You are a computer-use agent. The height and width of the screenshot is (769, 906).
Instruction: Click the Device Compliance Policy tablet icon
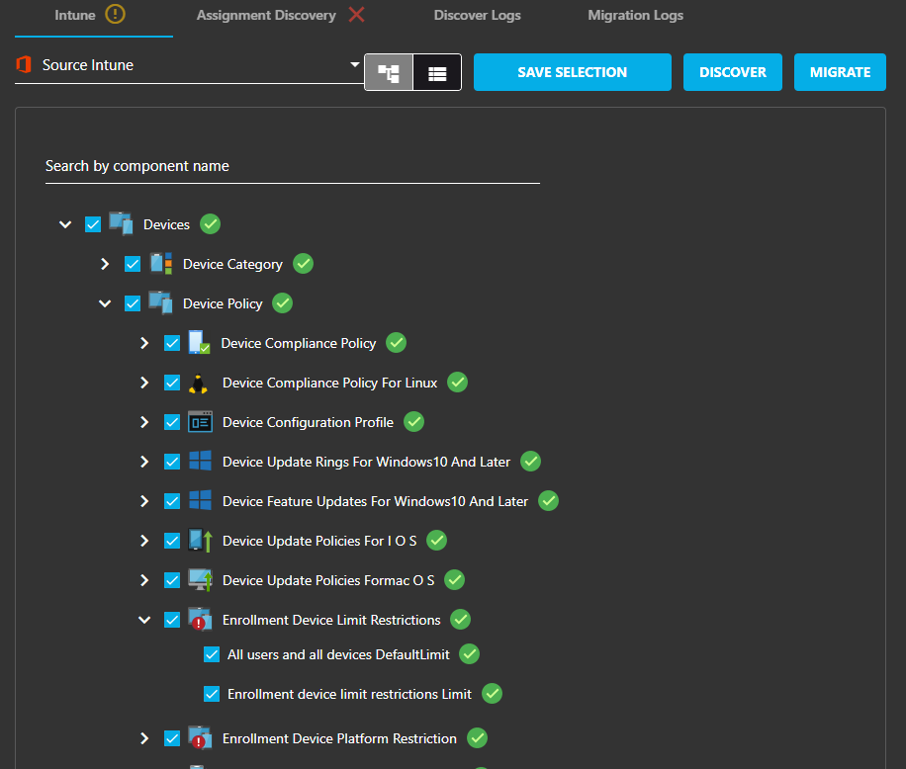[200, 342]
